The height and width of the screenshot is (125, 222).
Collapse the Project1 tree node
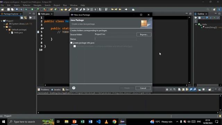tap(1, 21)
